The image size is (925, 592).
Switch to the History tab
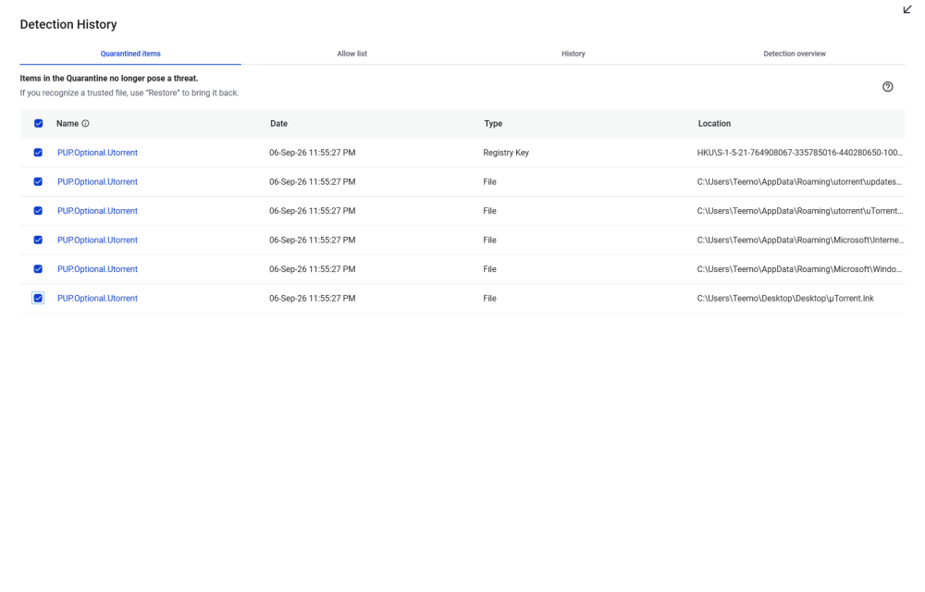tap(573, 54)
